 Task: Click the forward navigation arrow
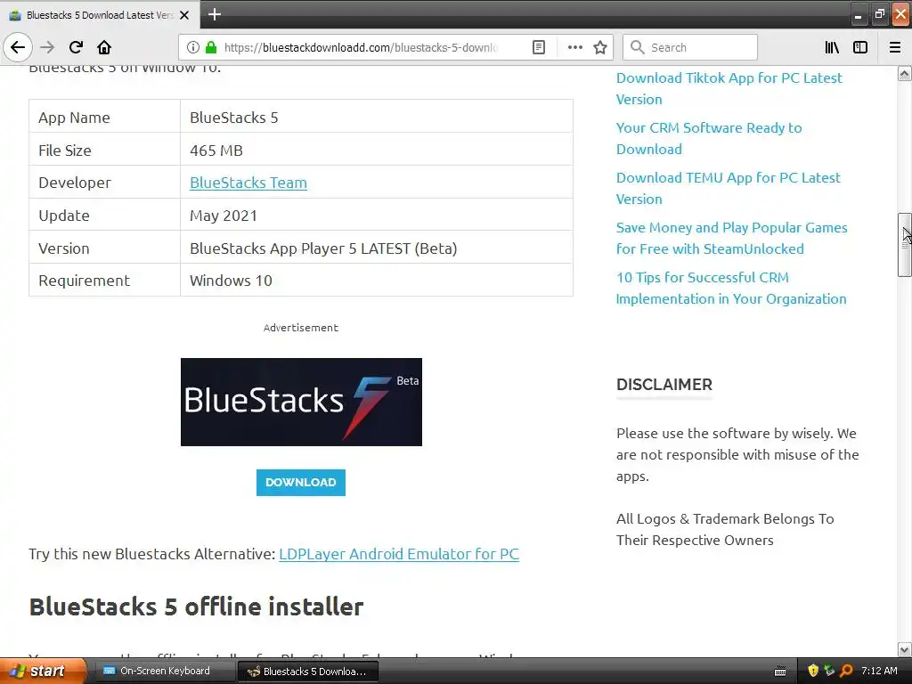[47, 47]
